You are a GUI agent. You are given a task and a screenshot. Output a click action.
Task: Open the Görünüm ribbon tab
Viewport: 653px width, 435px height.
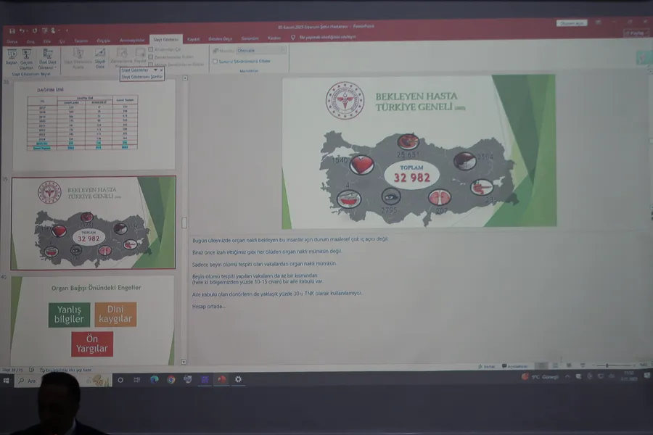(250, 38)
